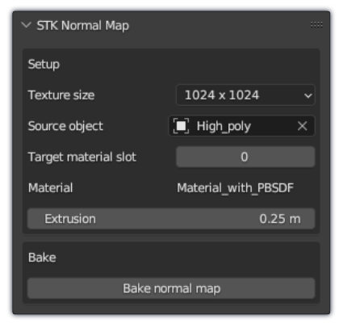Image resolution: width=343 pixels, height=328 pixels.
Task: Open the Texture size dropdown
Action: [245, 95]
